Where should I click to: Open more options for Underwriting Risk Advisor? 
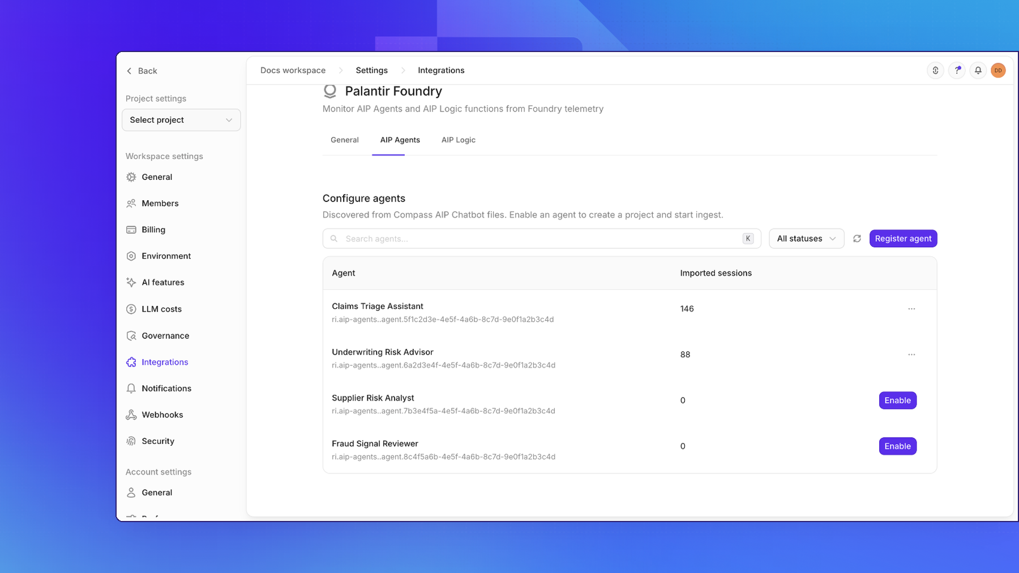(x=911, y=355)
